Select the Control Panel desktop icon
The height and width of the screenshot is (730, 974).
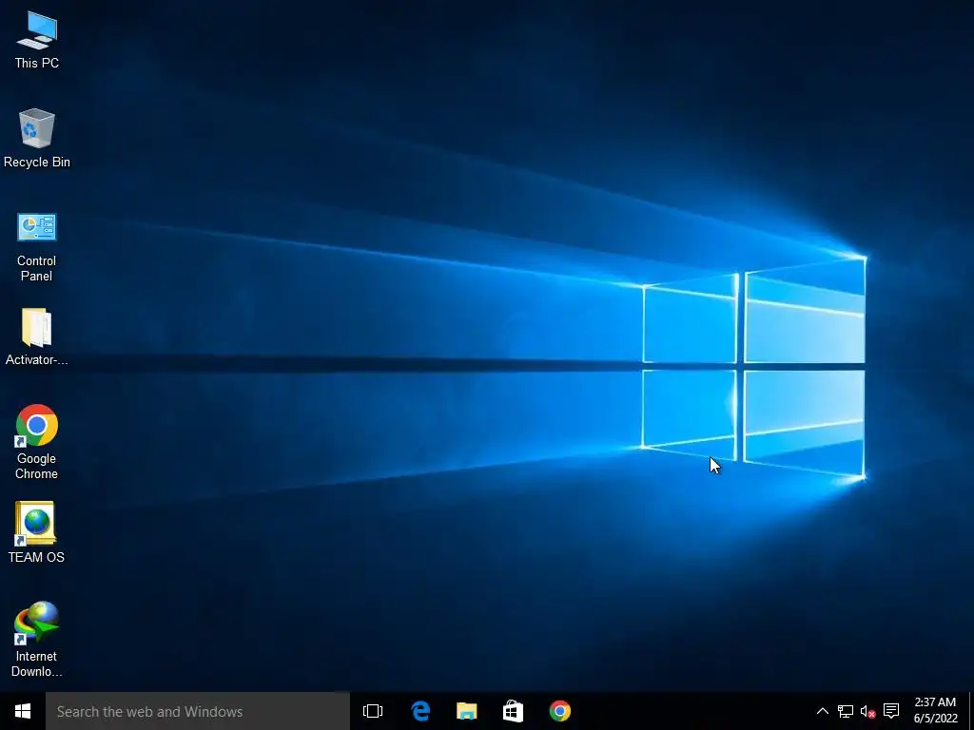(x=37, y=246)
